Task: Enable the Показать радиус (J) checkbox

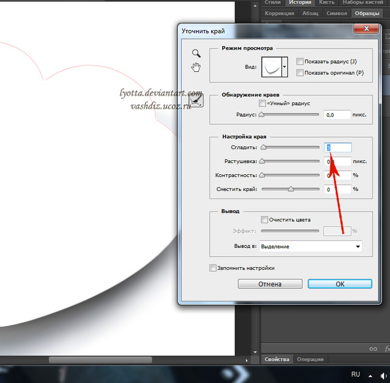Action: [x=300, y=62]
